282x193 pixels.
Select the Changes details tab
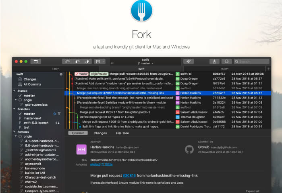point(100,133)
